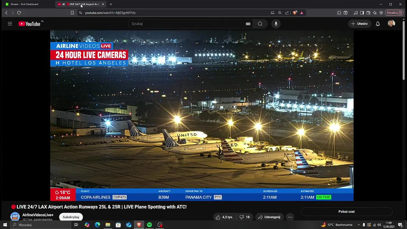Open Task View on taskbar

[x=76, y=225]
